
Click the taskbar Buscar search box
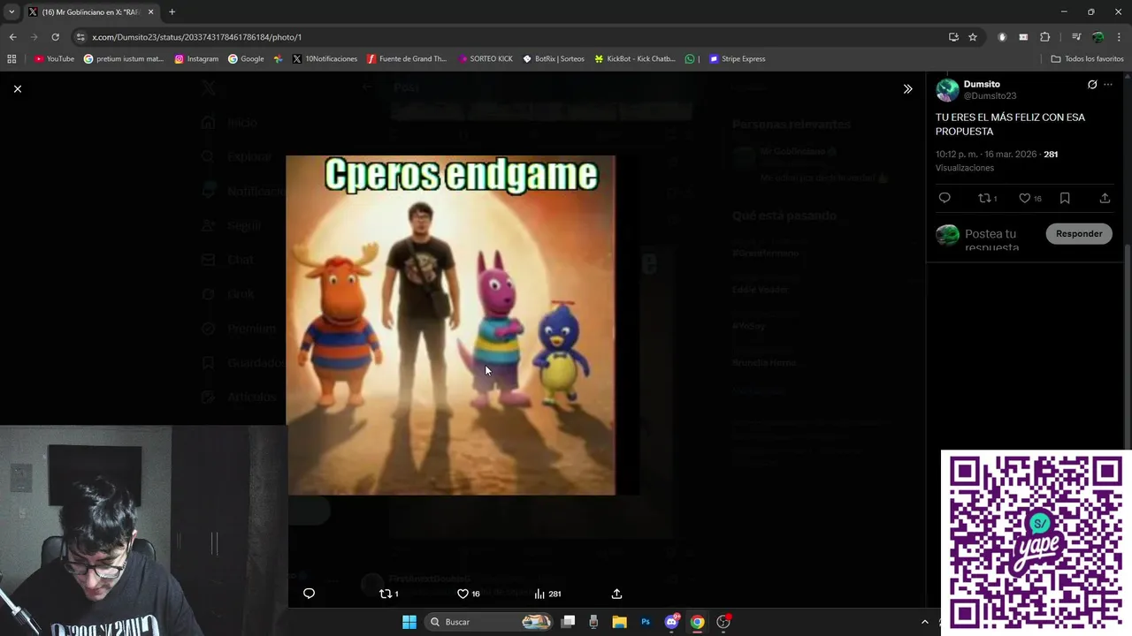(x=489, y=622)
